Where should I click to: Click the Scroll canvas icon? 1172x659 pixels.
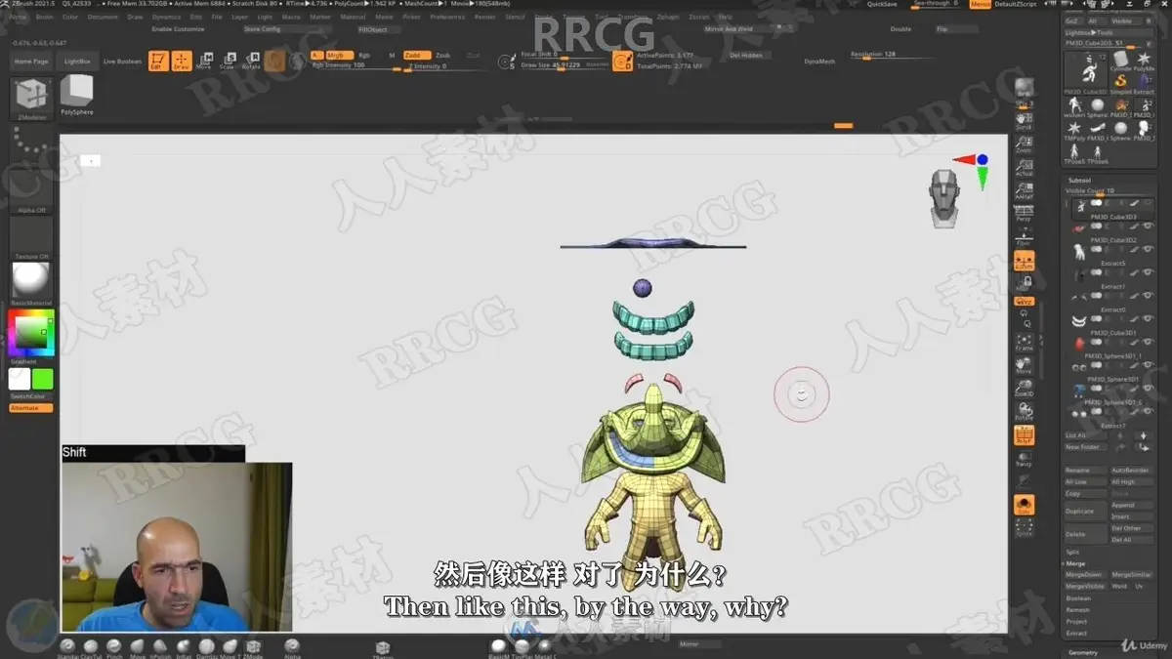1024,120
